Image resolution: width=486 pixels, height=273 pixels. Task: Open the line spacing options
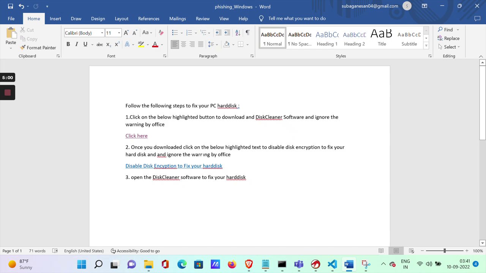(212, 44)
